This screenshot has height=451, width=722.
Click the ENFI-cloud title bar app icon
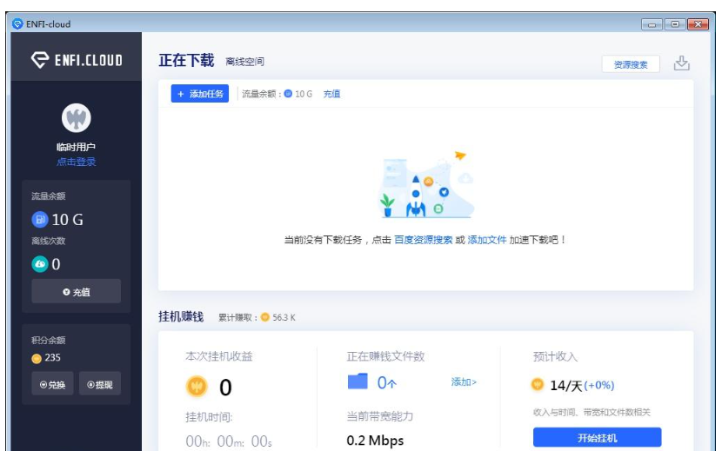[17, 24]
